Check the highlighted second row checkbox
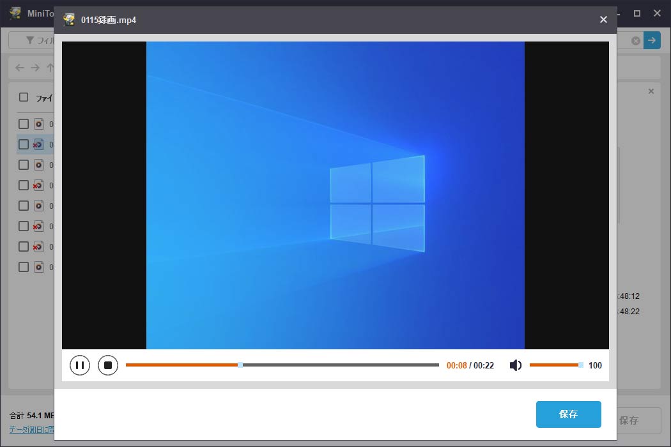 point(24,144)
